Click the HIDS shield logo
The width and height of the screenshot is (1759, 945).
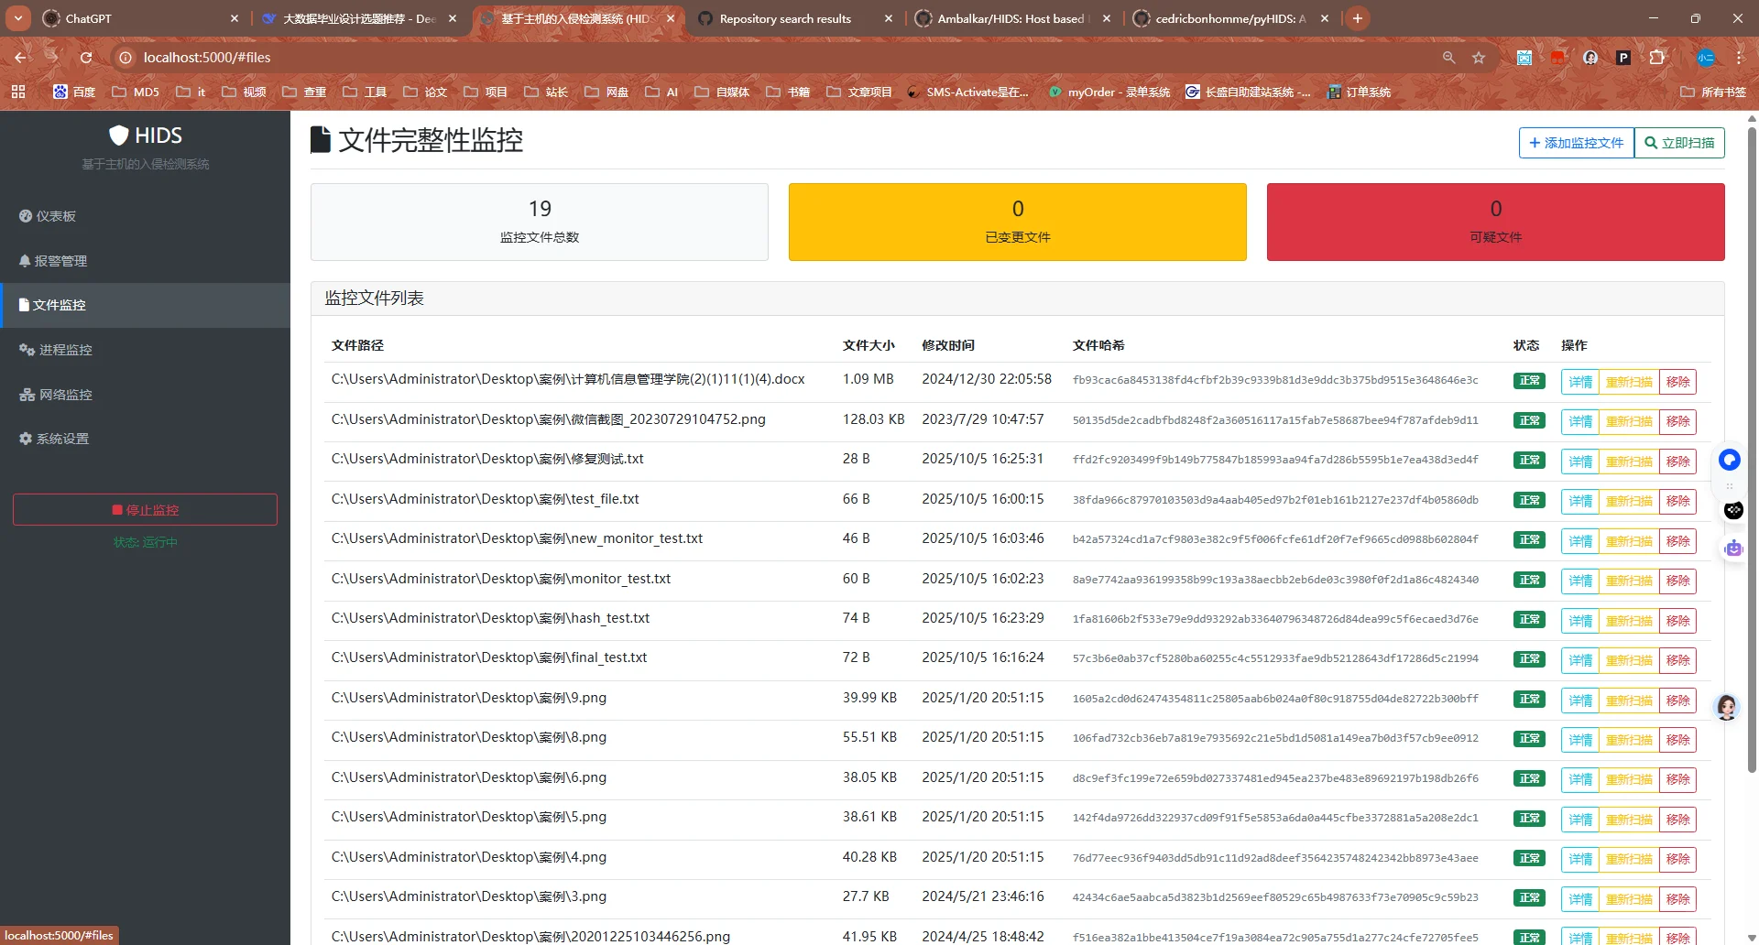[119, 135]
